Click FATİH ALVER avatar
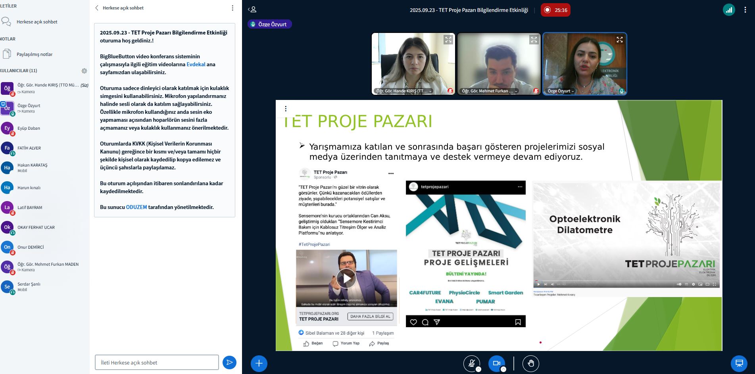The image size is (755, 374). (x=7, y=148)
